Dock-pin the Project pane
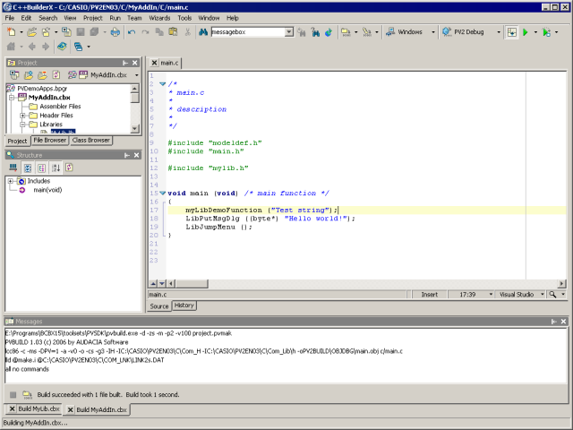 (x=125, y=63)
